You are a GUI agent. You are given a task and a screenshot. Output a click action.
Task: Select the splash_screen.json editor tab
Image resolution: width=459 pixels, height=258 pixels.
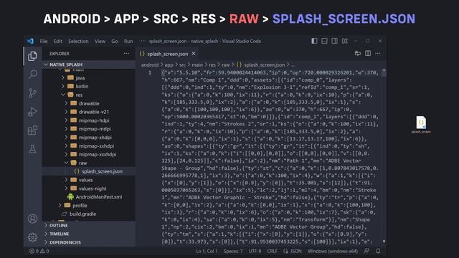(167, 54)
